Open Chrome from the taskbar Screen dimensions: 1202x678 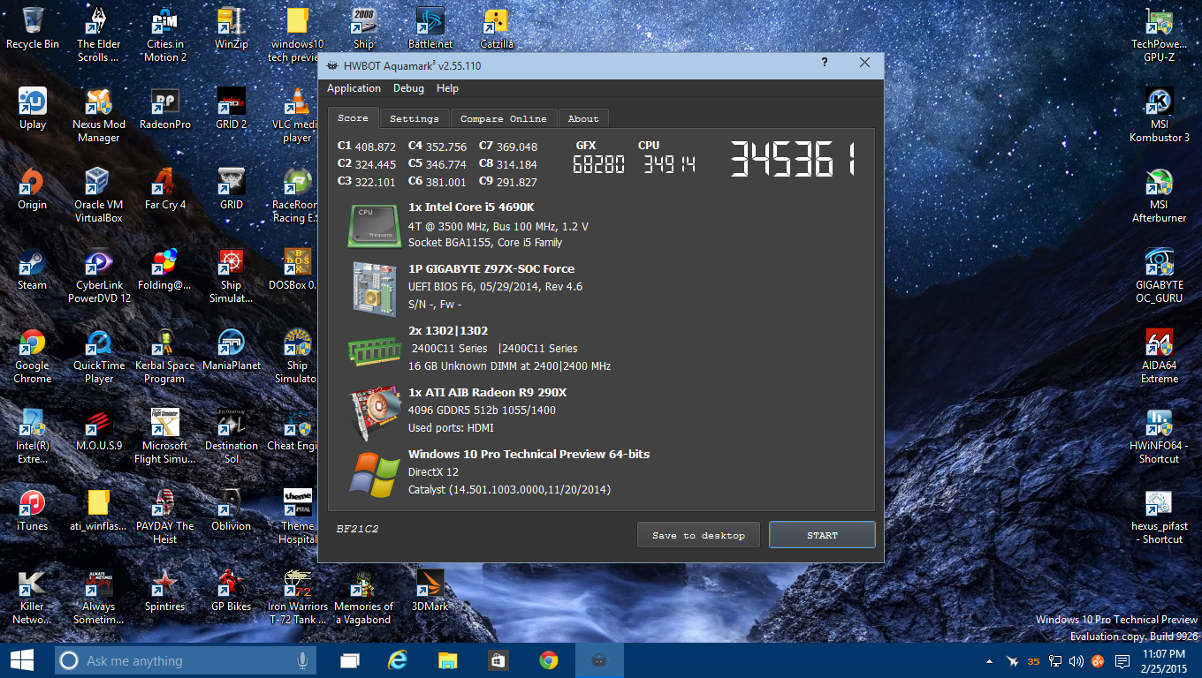[549, 660]
